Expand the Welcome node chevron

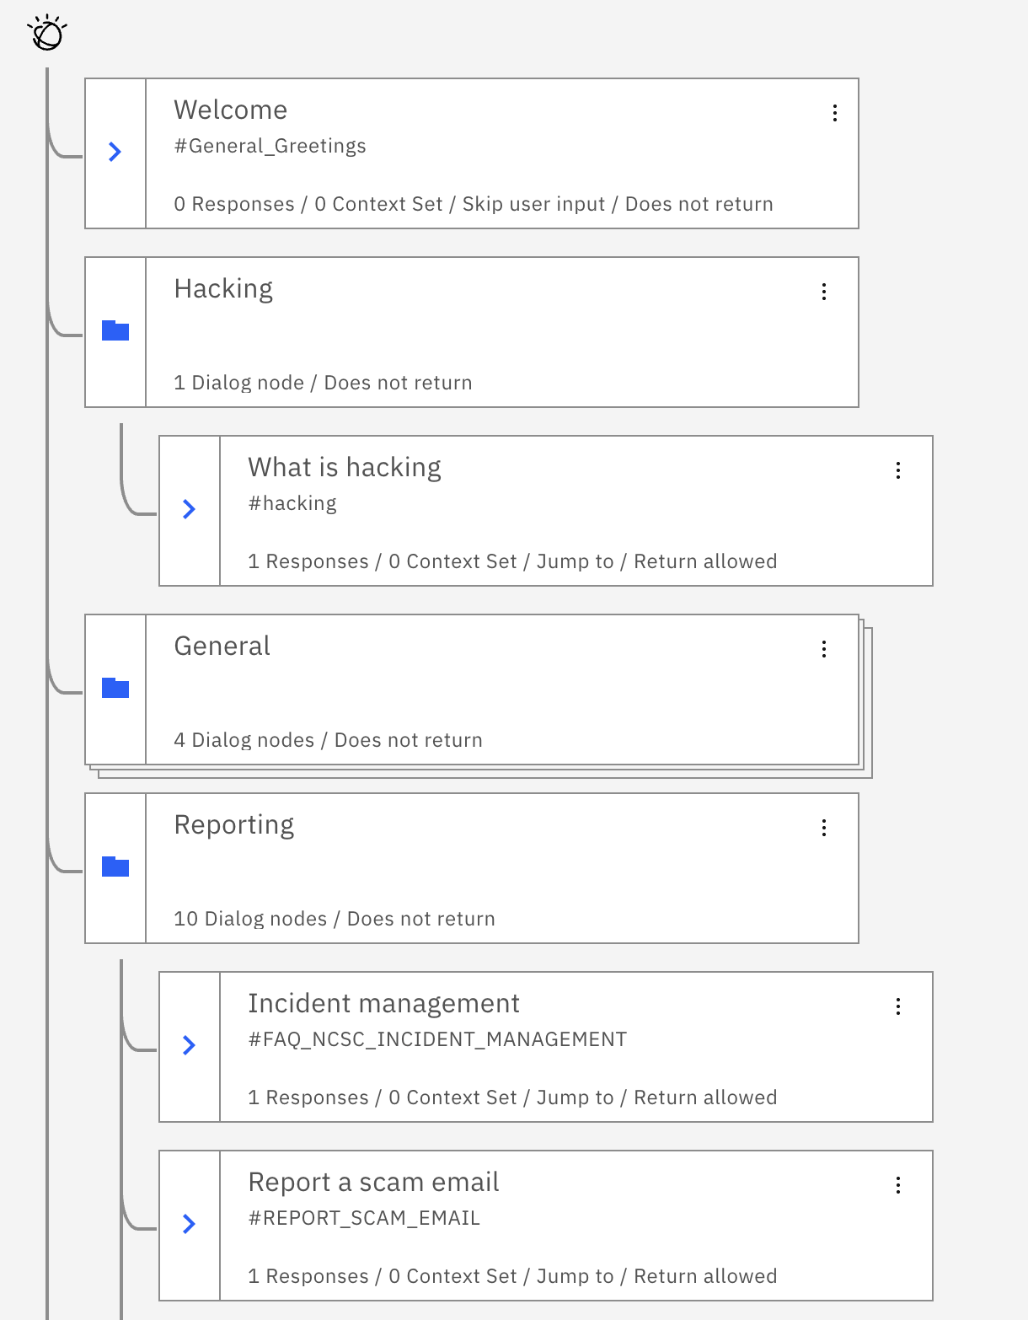[x=115, y=152]
